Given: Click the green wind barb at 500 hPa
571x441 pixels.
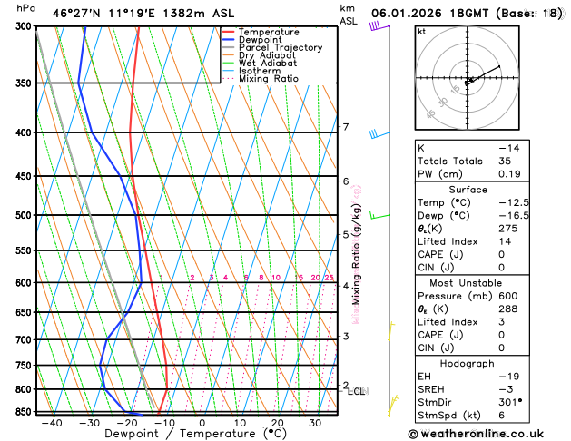Looking at the screenshot, I should click(379, 215).
